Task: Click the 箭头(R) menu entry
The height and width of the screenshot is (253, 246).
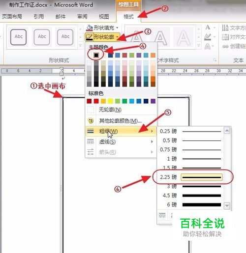Action: tap(121, 152)
